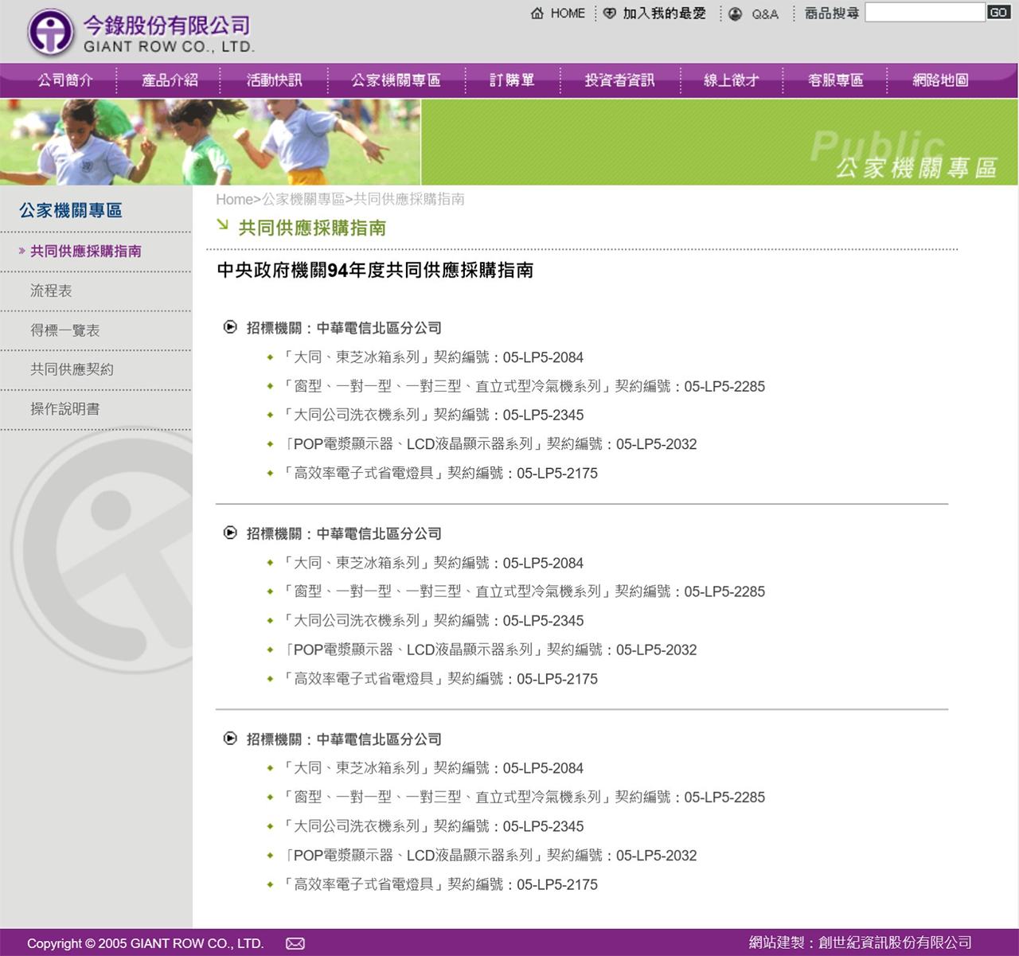Open 活動快訊 menu
The image size is (1019, 956).
click(x=274, y=80)
